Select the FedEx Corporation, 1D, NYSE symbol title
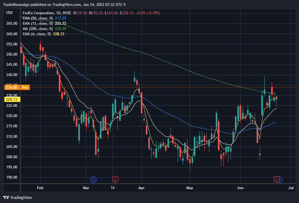 [x=47, y=13]
